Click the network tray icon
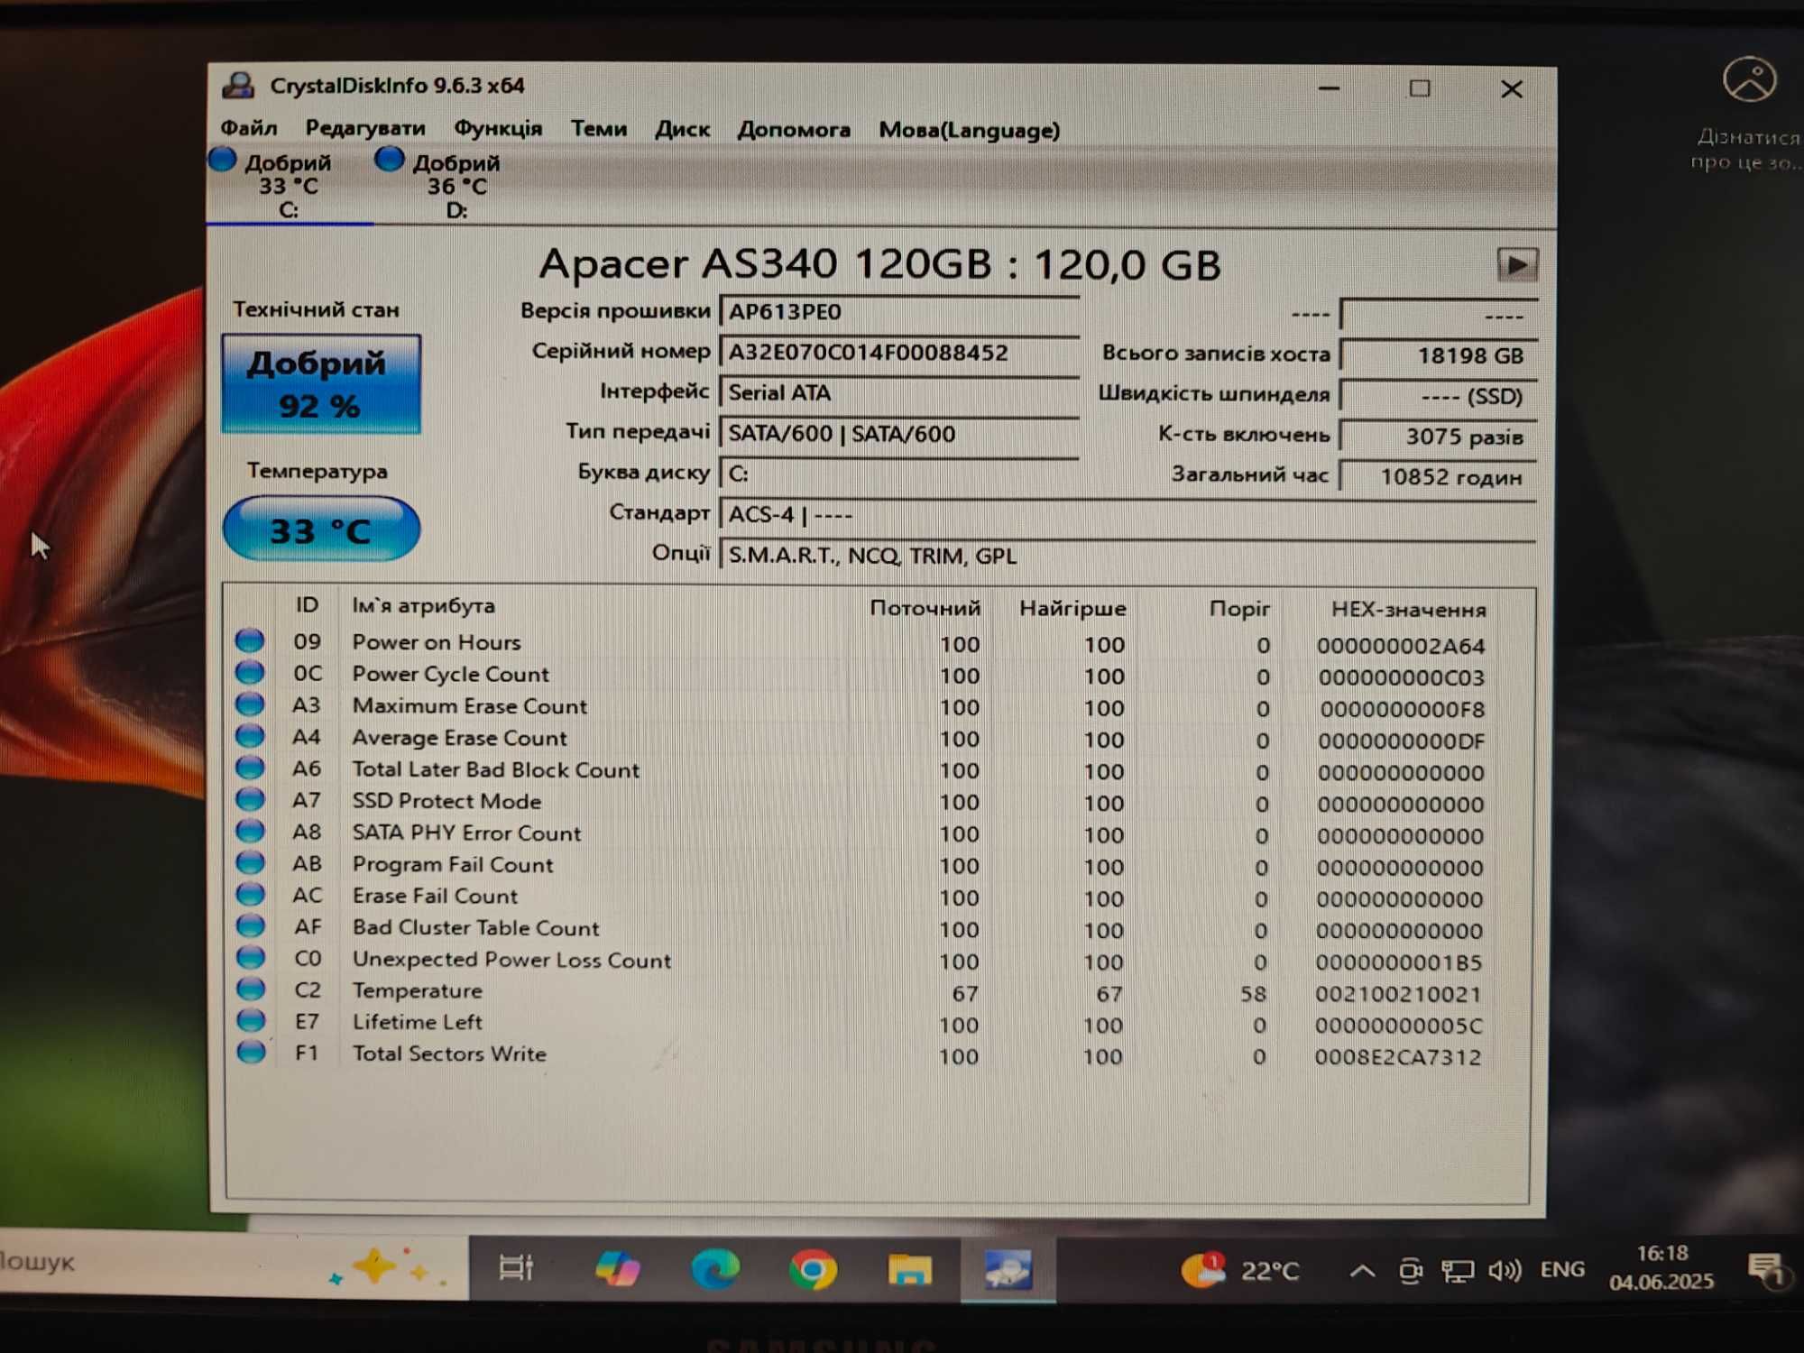Image resolution: width=1804 pixels, height=1353 pixels. [x=1457, y=1272]
